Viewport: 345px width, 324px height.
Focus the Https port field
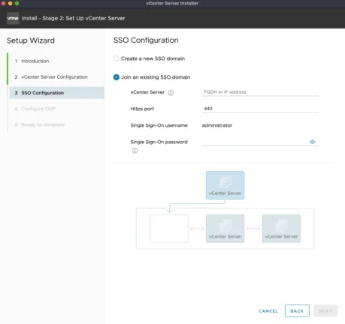(260, 109)
